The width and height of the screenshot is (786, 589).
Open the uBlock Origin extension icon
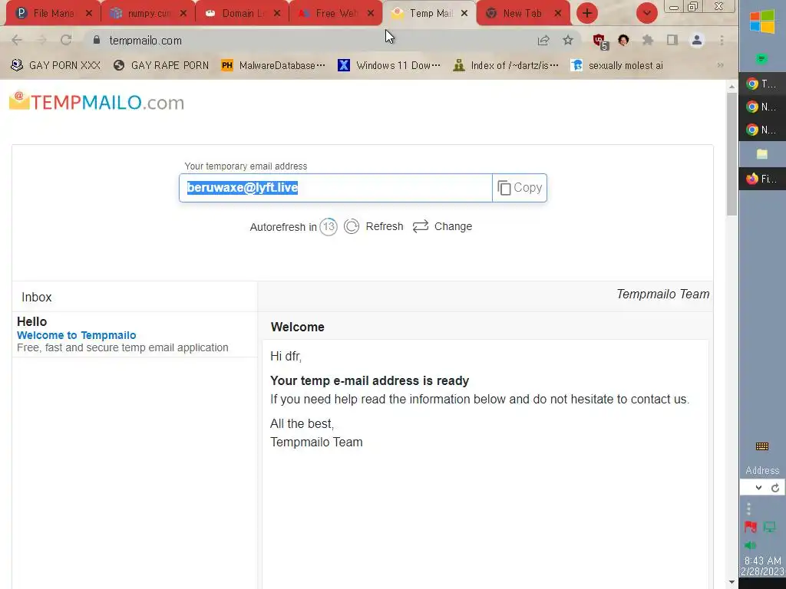(599, 41)
